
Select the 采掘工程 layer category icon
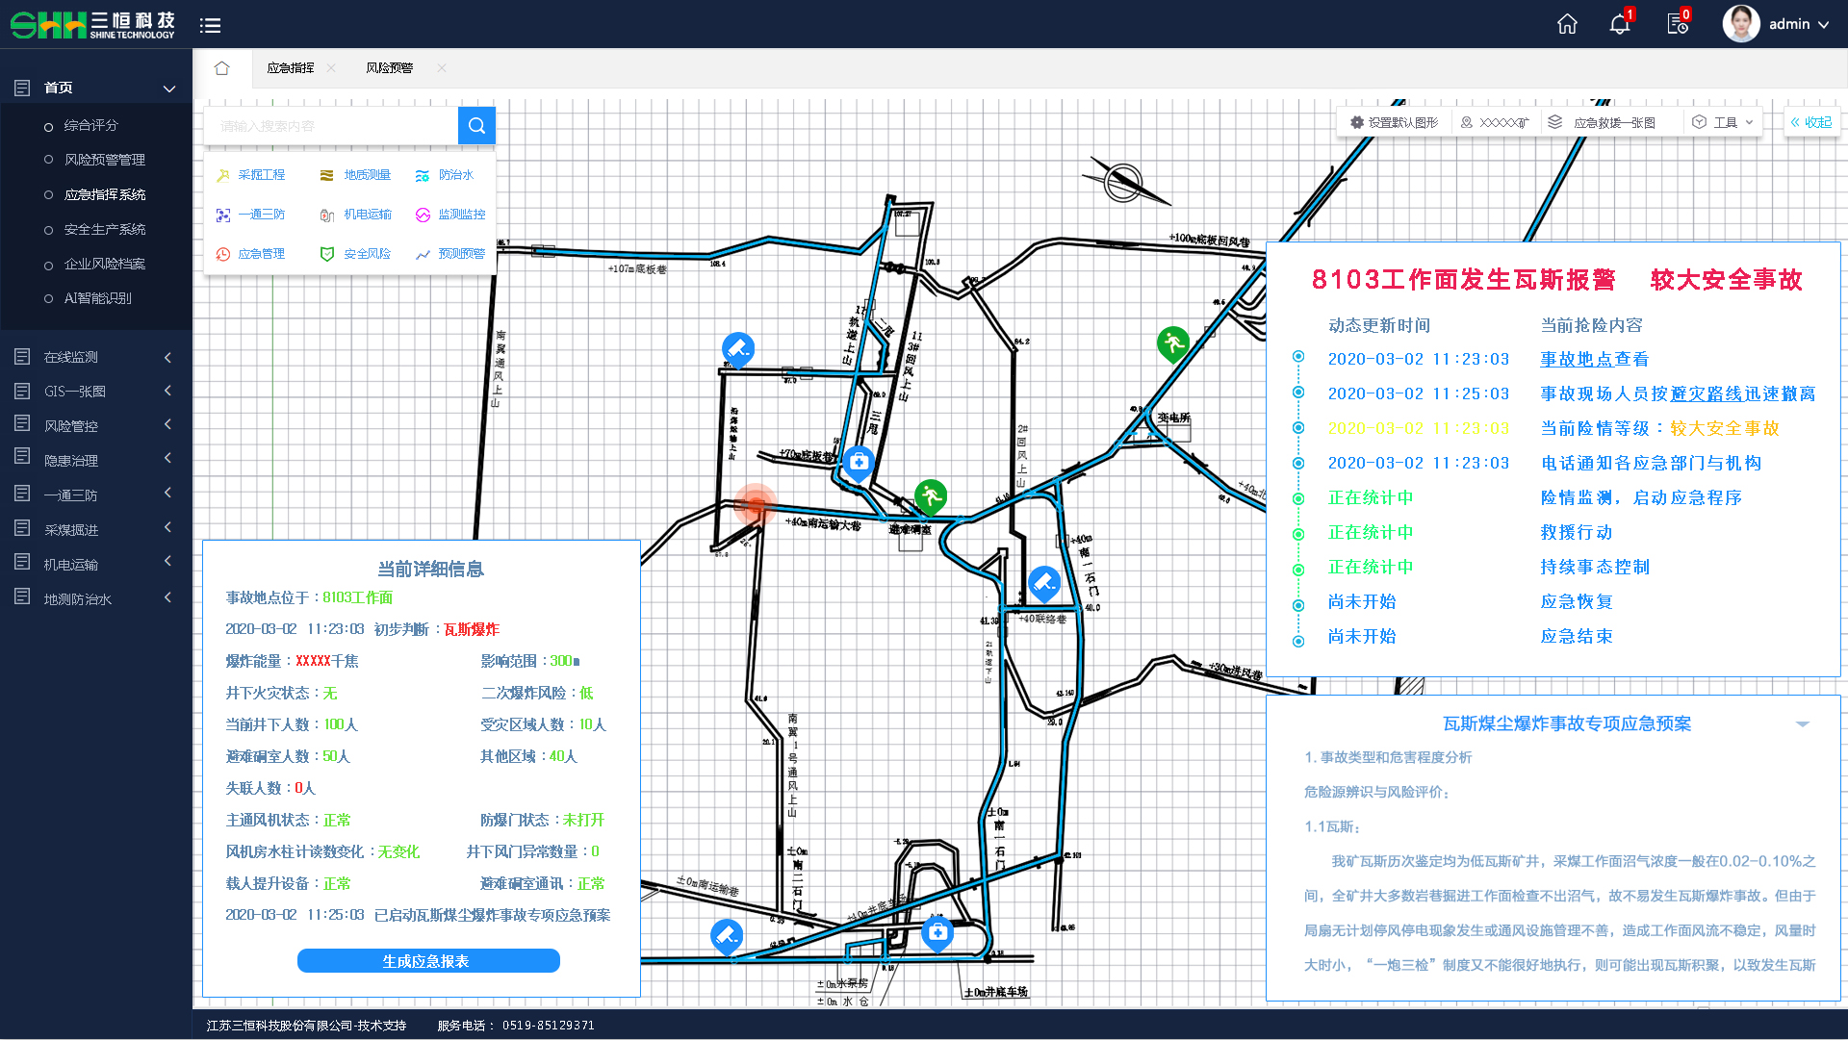click(223, 175)
